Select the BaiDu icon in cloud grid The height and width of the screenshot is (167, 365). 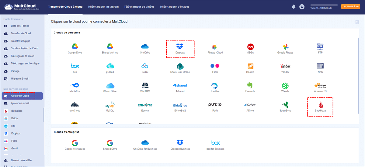pyautogui.click(x=145, y=66)
